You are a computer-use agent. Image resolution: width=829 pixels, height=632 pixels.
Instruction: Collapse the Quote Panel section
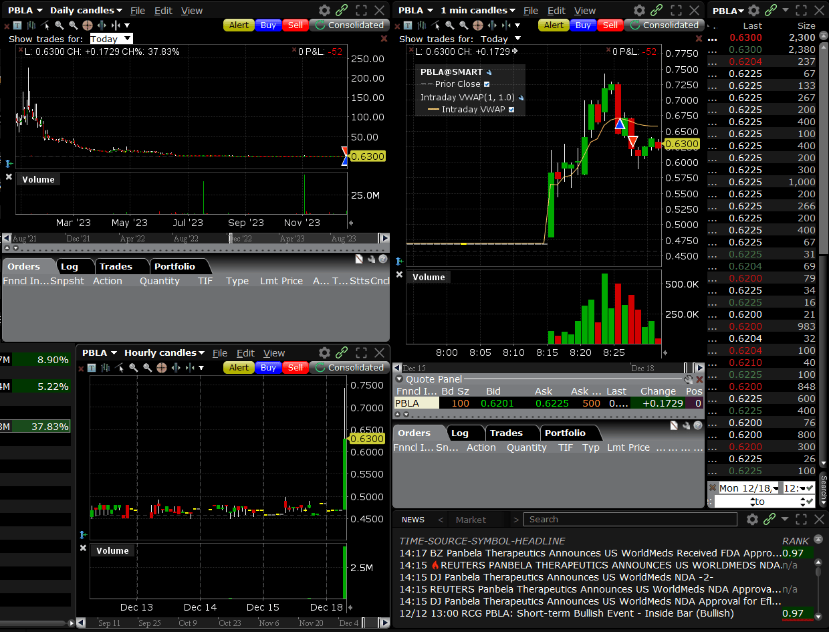point(399,379)
